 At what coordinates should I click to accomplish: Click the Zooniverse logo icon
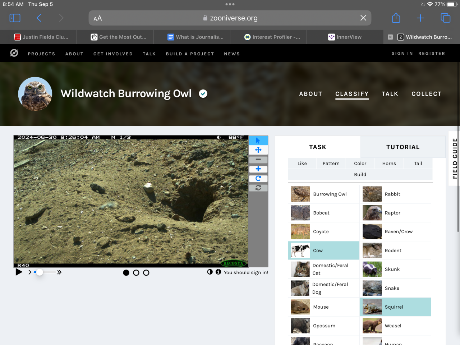tap(14, 53)
